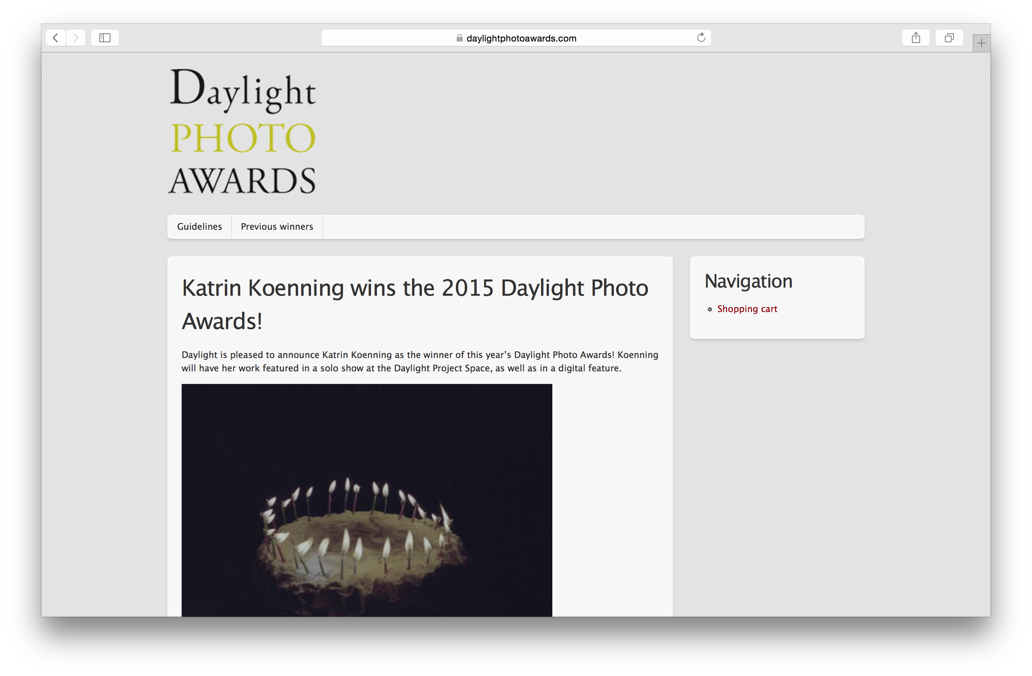The width and height of the screenshot is (1032, 676).
Task: Reload the current page
Action: pyautogui.click(x=701, y=38)
